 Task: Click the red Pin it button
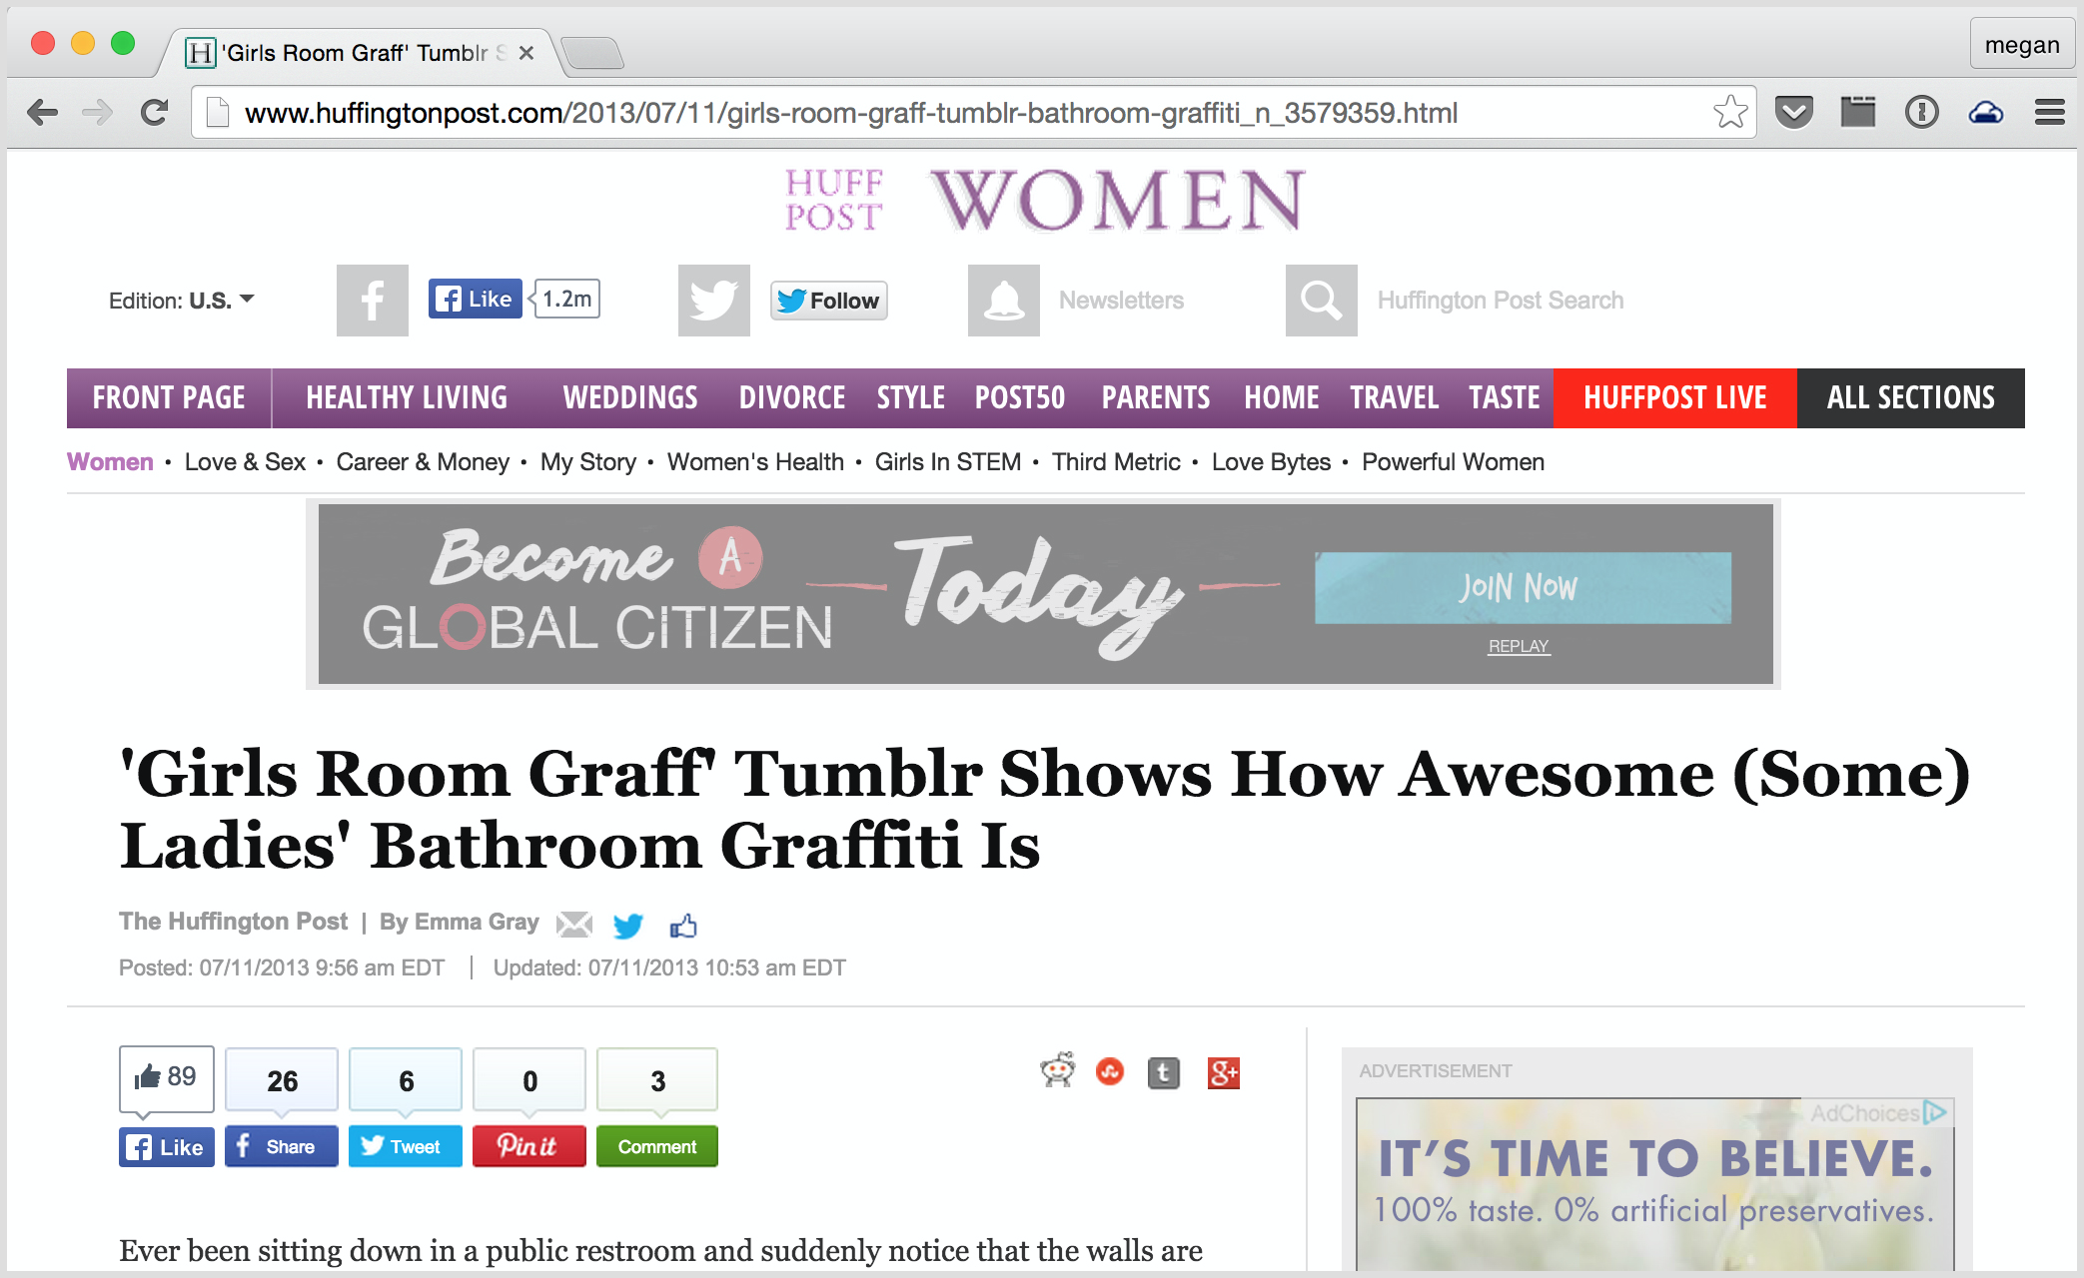[529, 1146]
